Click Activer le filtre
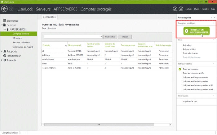Viewport: 217px width, 135px height. point(189,49)
